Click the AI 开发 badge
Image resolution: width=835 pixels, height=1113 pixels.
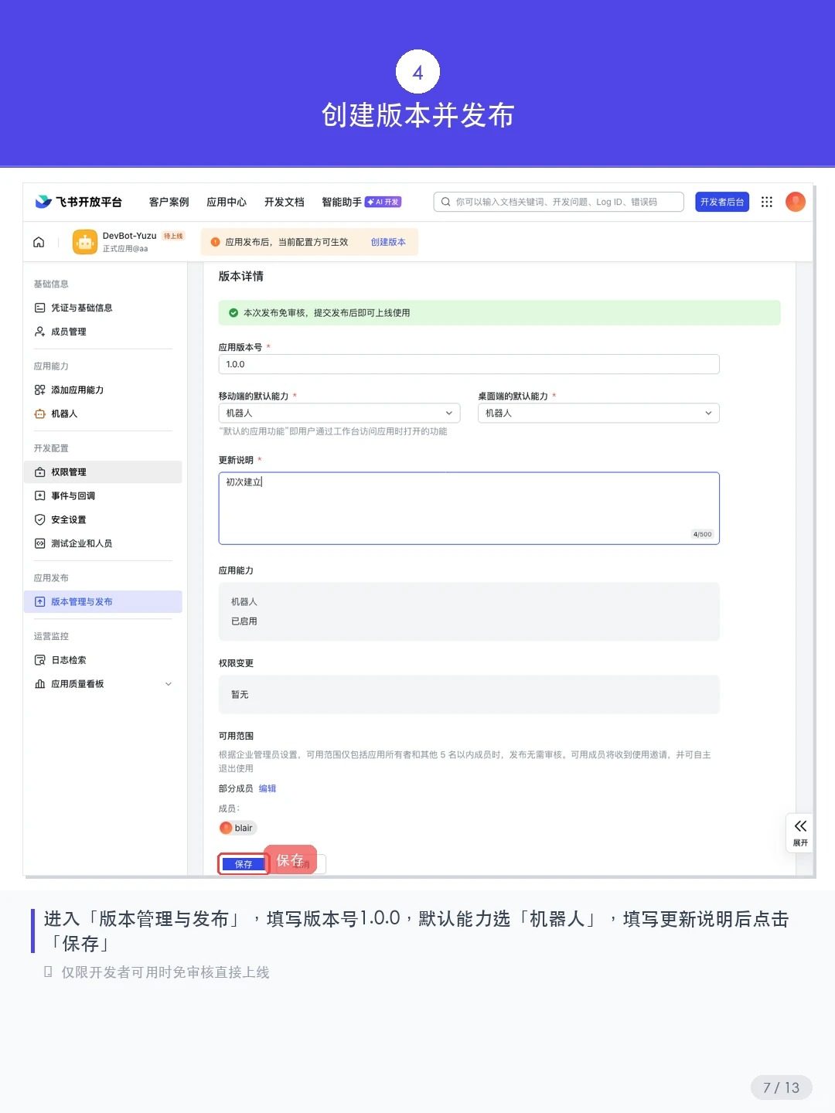tap(383, 202)
